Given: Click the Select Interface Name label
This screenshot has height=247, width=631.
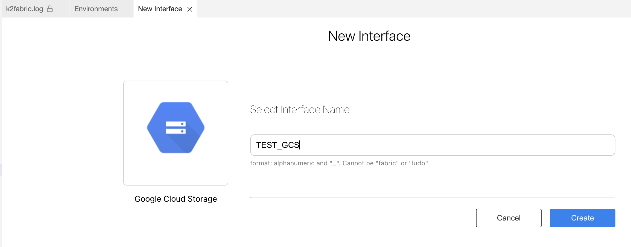Looking at the screenshot, I should coord(300,110).
